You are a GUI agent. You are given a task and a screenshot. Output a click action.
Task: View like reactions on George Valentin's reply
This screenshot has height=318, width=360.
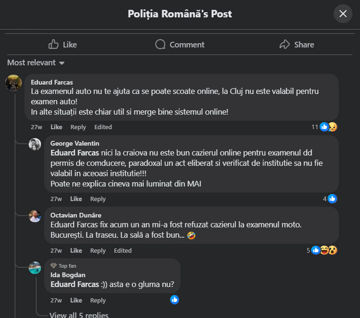330,199
